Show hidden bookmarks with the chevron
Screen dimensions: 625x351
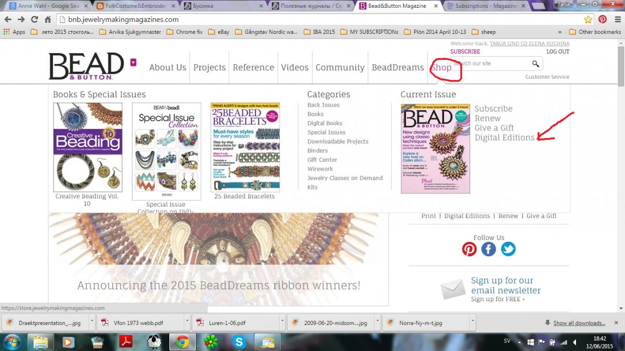coord(559,32)
